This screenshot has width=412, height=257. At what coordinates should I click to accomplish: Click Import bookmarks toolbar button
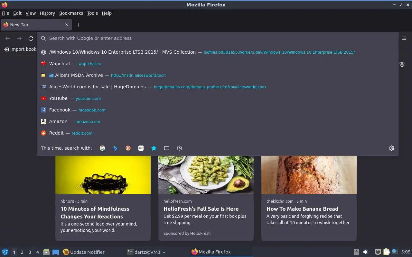pyautogui.click(x=20, y=49)
